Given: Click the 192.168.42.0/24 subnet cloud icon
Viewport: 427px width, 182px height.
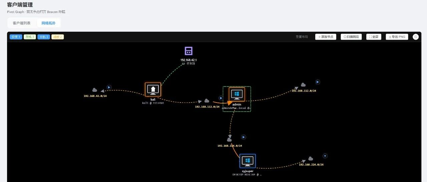Looking at the screenshot, I should 95,90.
